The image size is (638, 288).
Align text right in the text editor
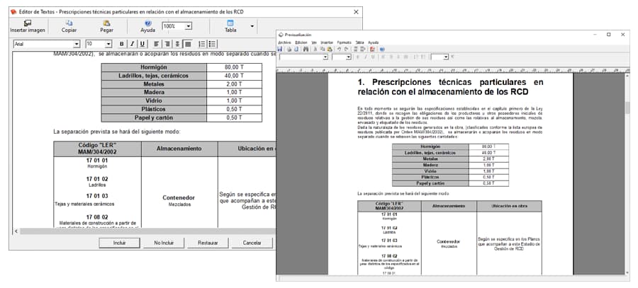click(167, 44)
